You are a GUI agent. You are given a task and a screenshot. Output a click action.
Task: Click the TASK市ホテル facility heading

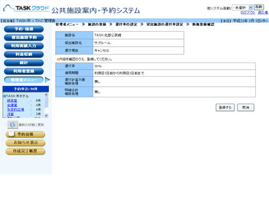coord(17,96)
